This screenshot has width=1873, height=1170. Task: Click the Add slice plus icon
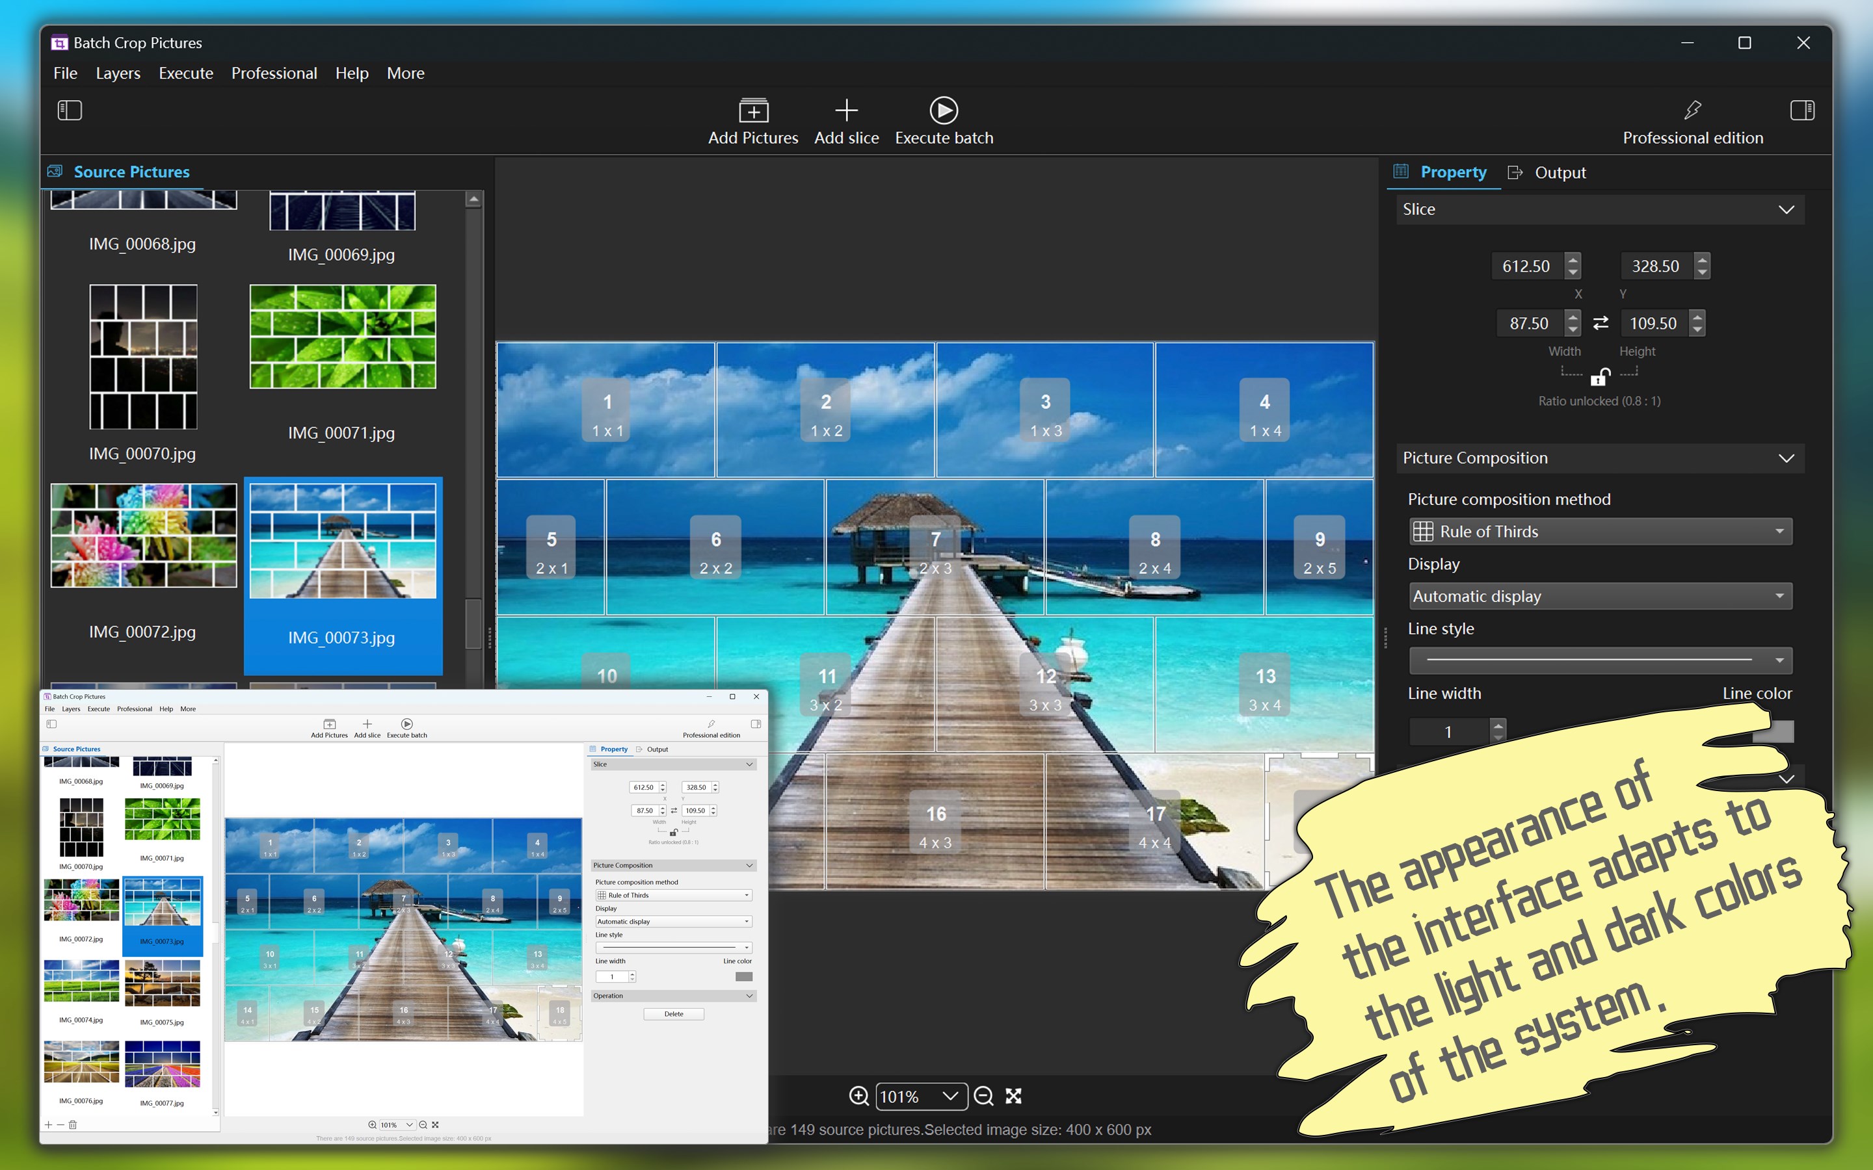pyautogui.click(x=846, y=110)
